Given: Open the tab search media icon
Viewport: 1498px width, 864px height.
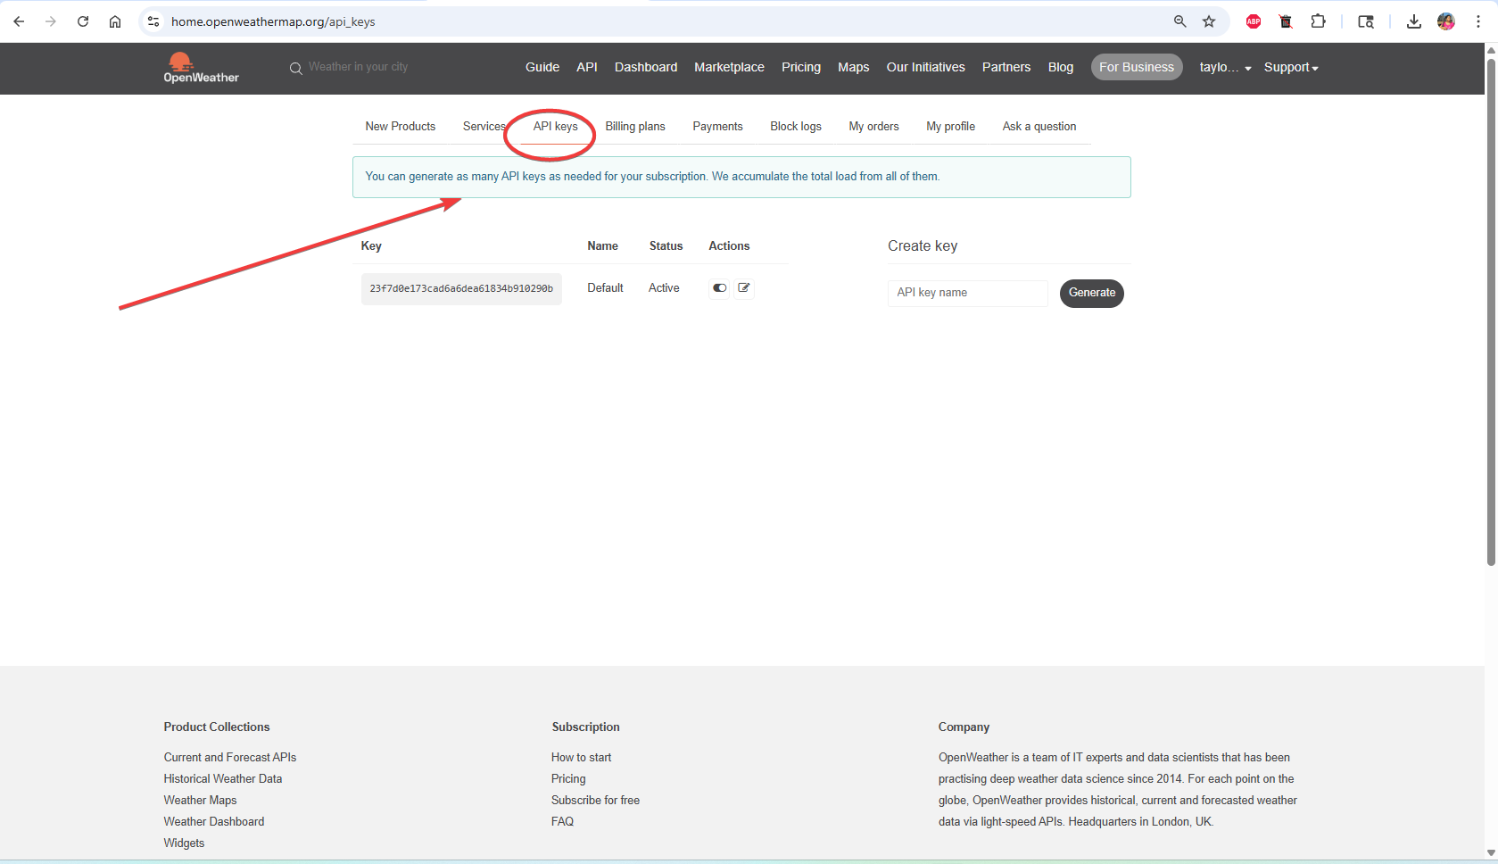Looking at the screenshot, I should pyautogui.click(x=1366, y=21).
